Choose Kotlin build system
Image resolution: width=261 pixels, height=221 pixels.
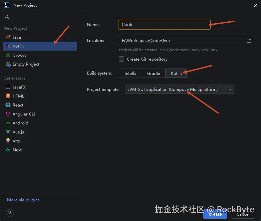point(176,73)
